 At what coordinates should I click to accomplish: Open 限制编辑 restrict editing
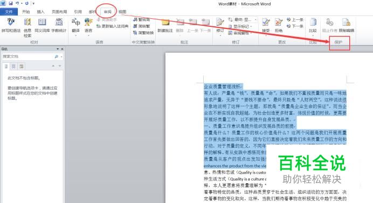[347, 25]
